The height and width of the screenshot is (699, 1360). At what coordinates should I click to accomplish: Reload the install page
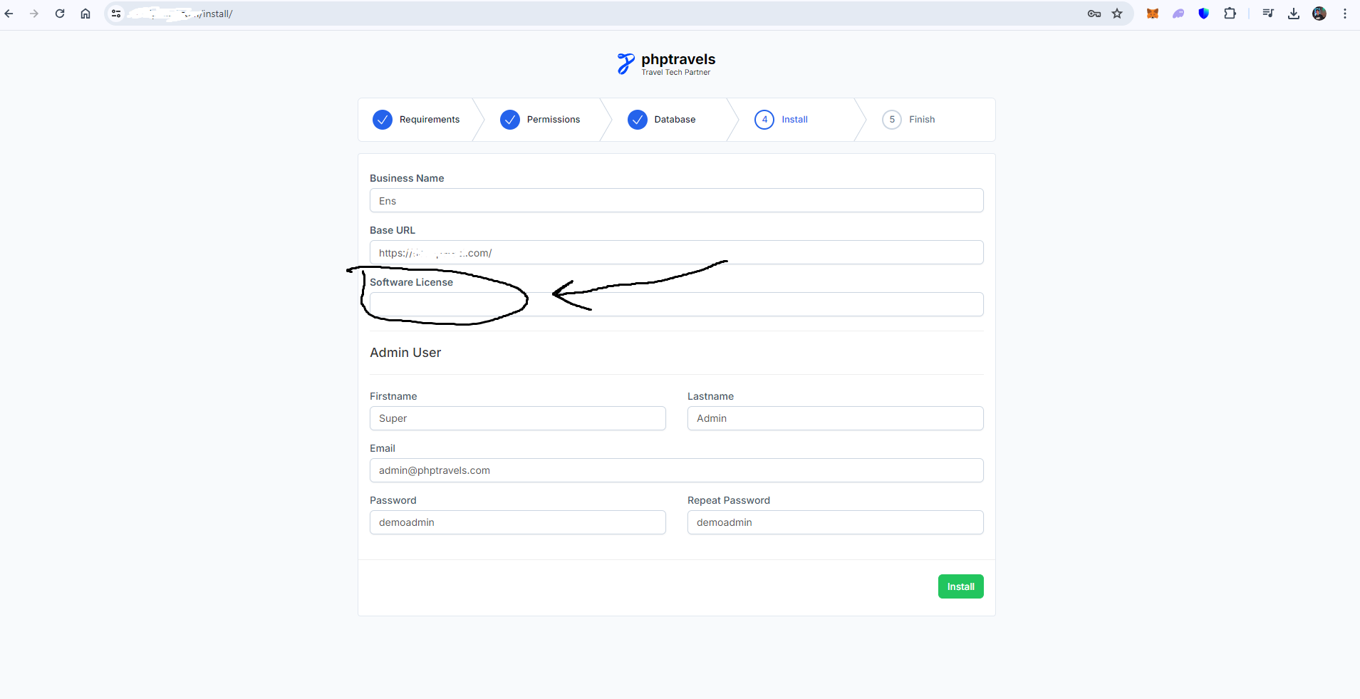pos(60,14)
